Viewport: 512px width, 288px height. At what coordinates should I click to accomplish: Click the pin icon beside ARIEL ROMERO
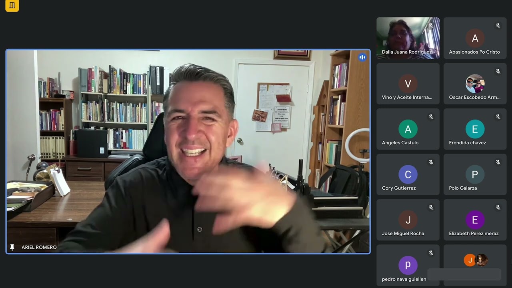tap(12, 248)
